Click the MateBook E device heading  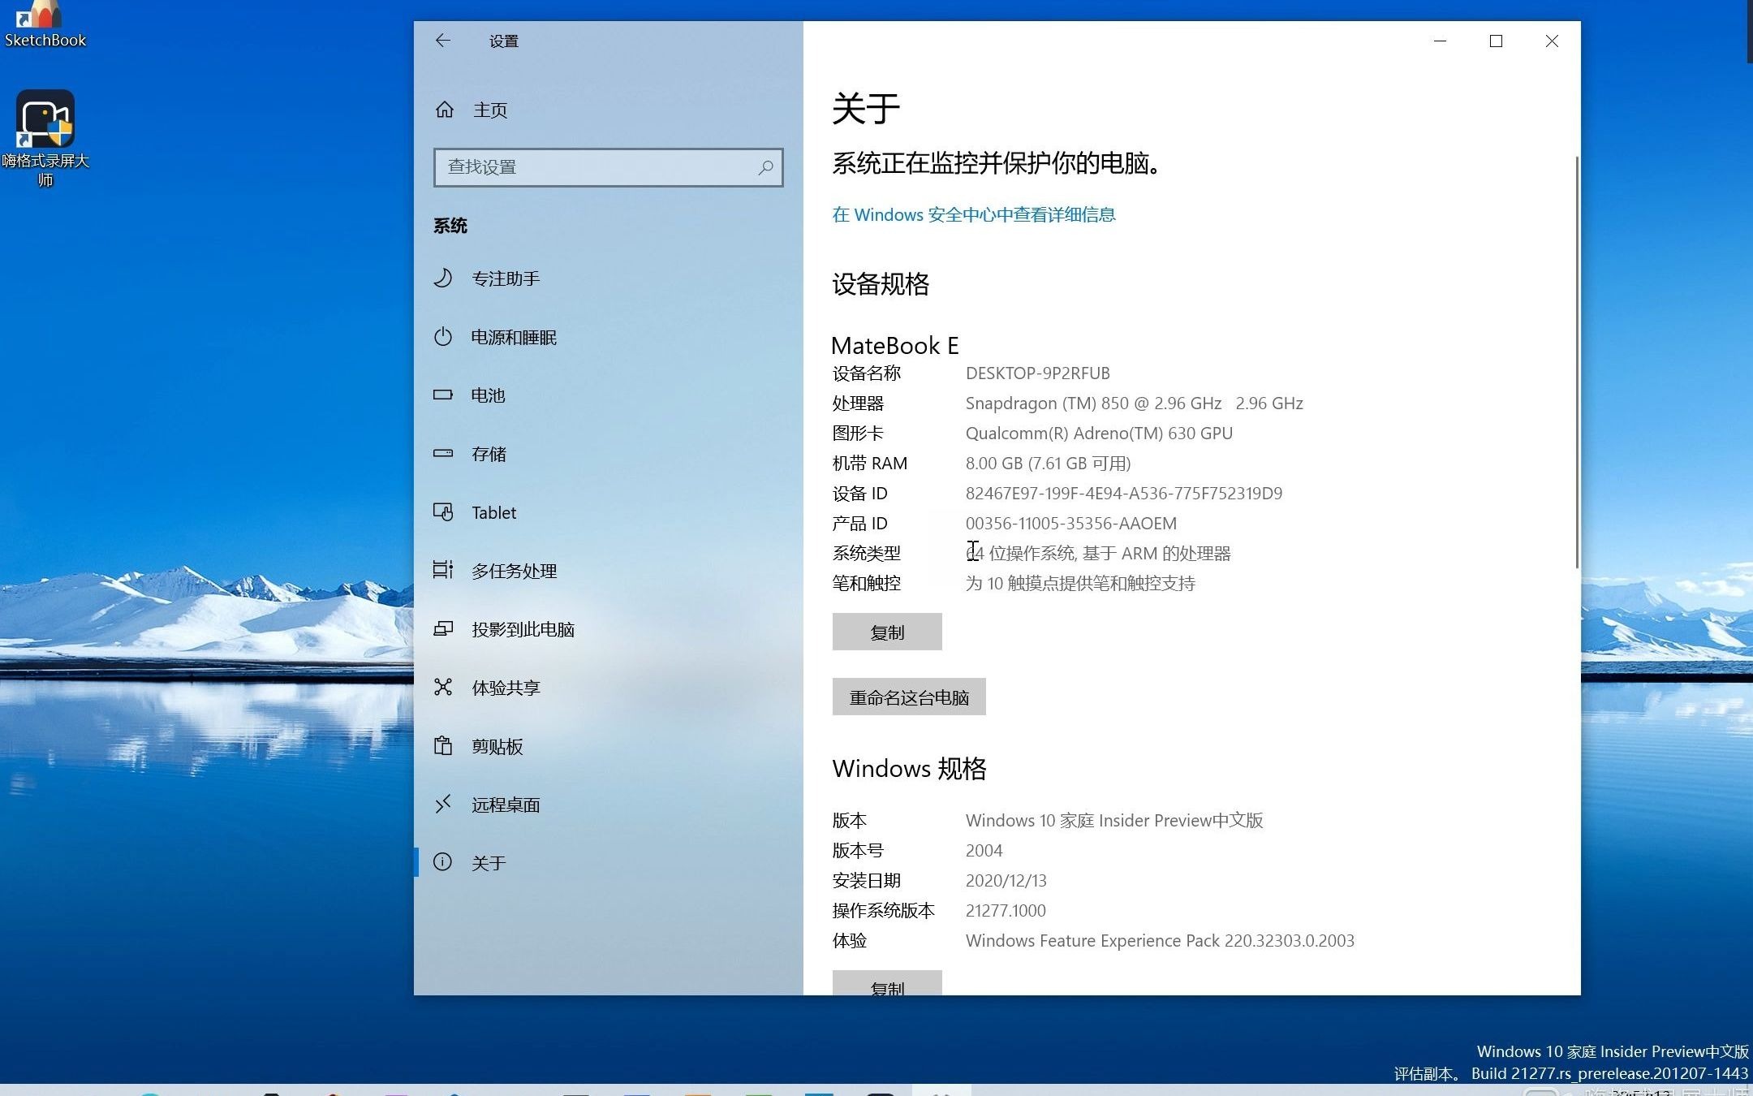[895, 346]
